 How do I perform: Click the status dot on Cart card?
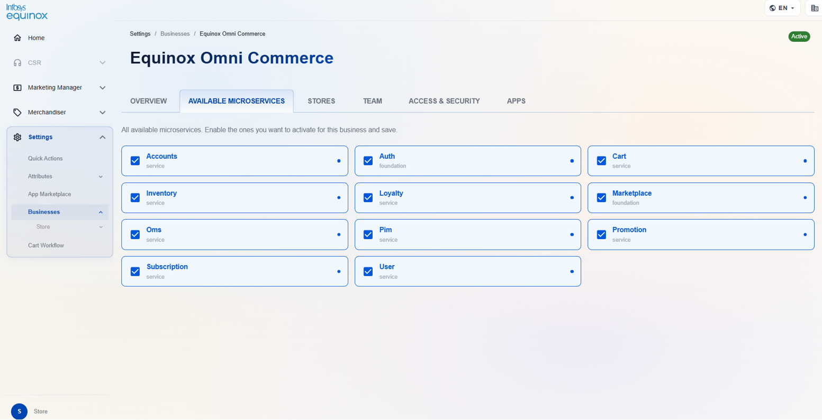point(805,161)
